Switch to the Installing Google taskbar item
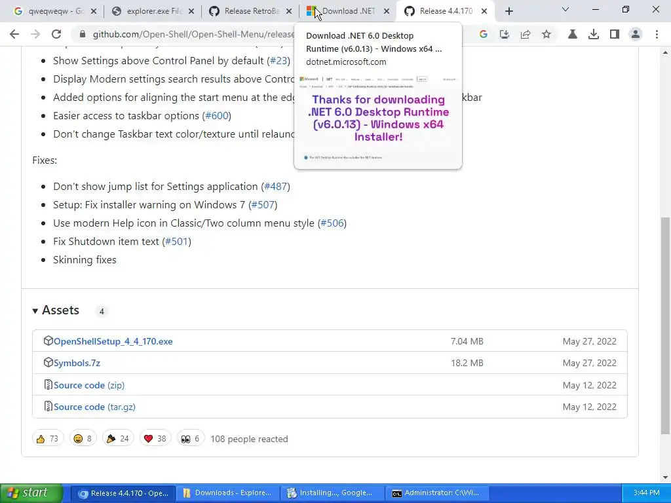 coord(332,493)
